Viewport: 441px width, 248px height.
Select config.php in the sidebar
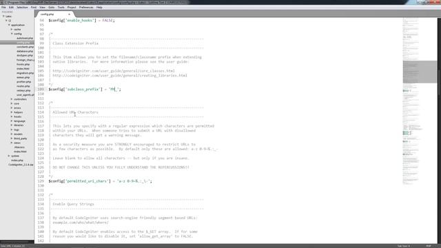tap(23, 43)
